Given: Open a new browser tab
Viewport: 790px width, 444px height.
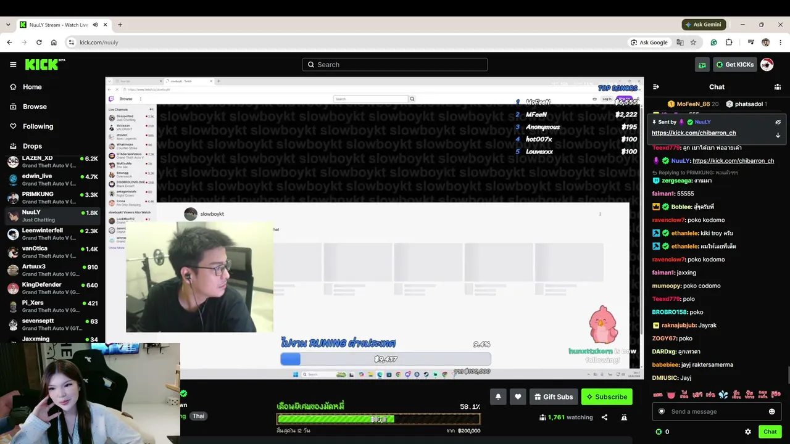Looking at the screenshot, I should pyautogui.click(x=120, y=25).
